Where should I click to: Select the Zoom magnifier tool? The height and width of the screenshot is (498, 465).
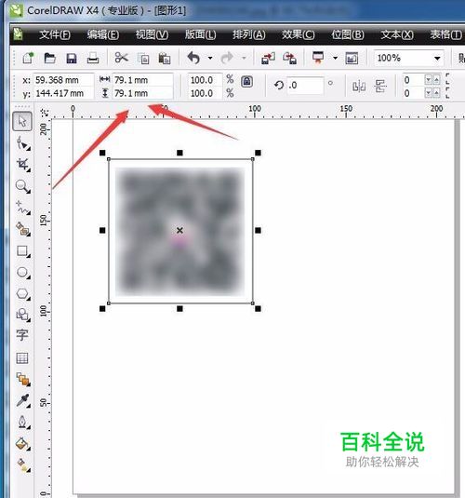point(23,186)
